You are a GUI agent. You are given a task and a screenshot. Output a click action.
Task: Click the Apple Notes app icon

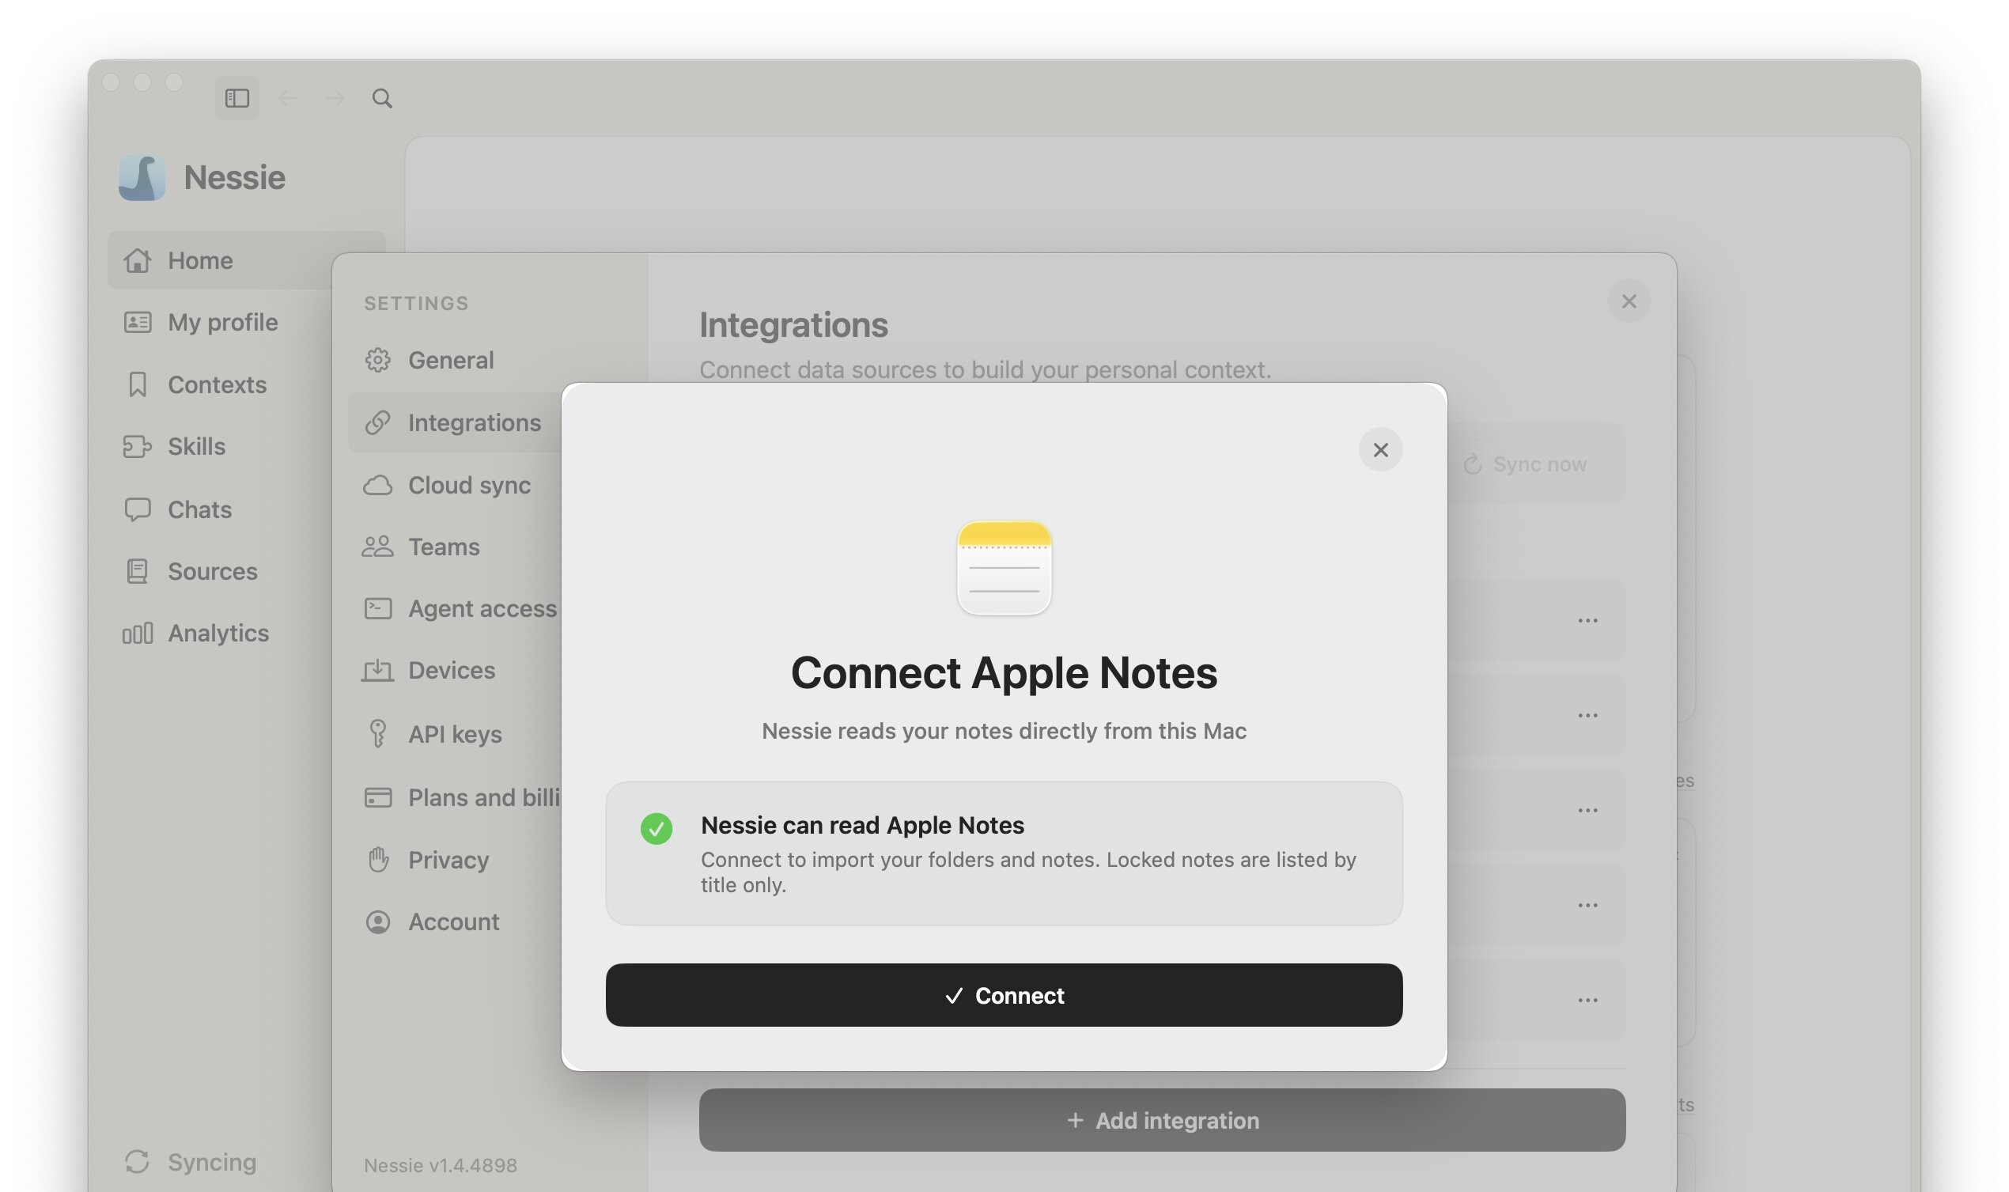click(x=1004, y=568)
